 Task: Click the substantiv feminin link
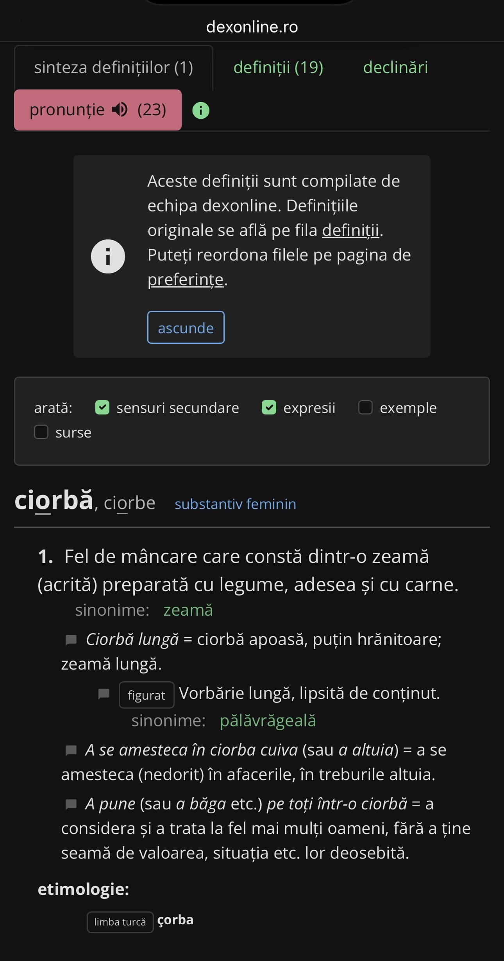[x=235, y=504]
